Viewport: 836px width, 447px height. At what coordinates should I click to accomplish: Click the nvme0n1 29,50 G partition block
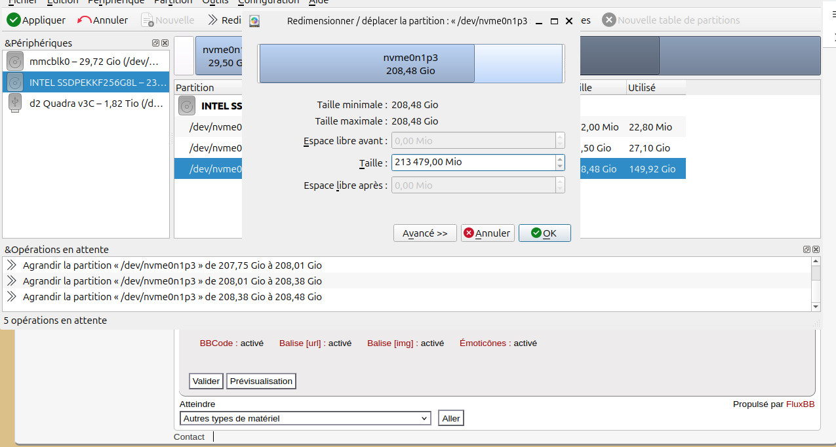(220, 56)
